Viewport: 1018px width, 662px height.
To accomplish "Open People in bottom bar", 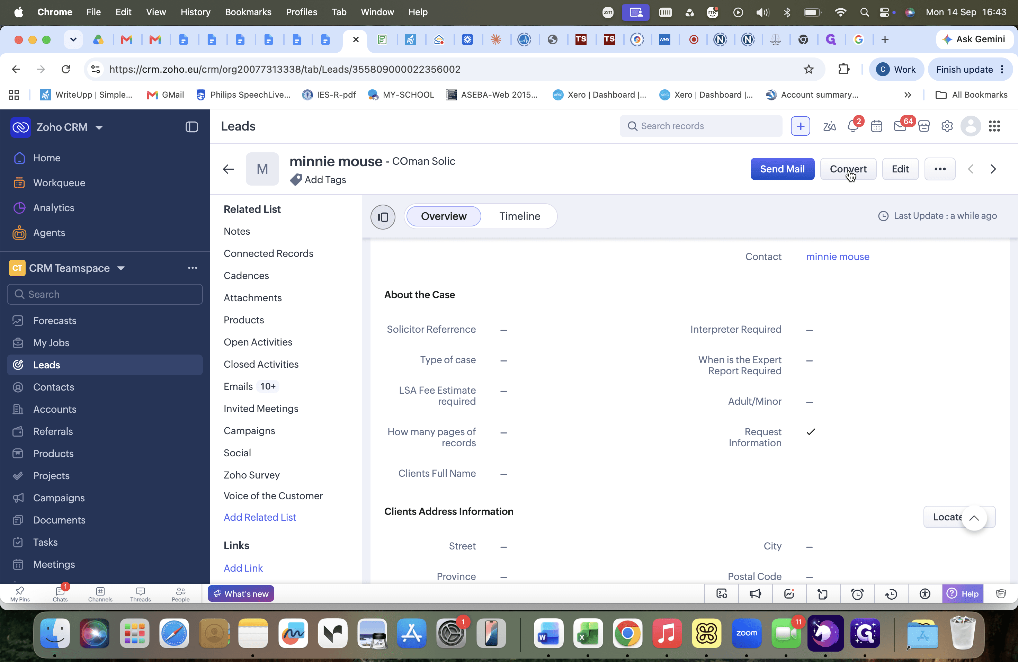I will 180,594.
